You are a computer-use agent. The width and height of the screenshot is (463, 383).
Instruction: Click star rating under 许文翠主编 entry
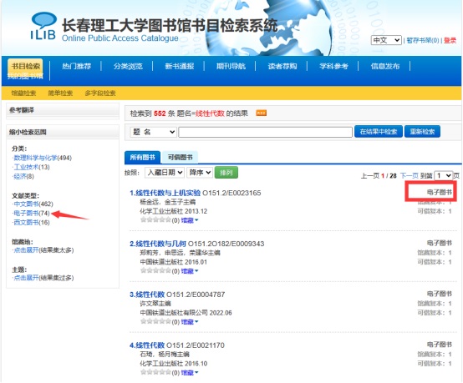click(155, 321)
